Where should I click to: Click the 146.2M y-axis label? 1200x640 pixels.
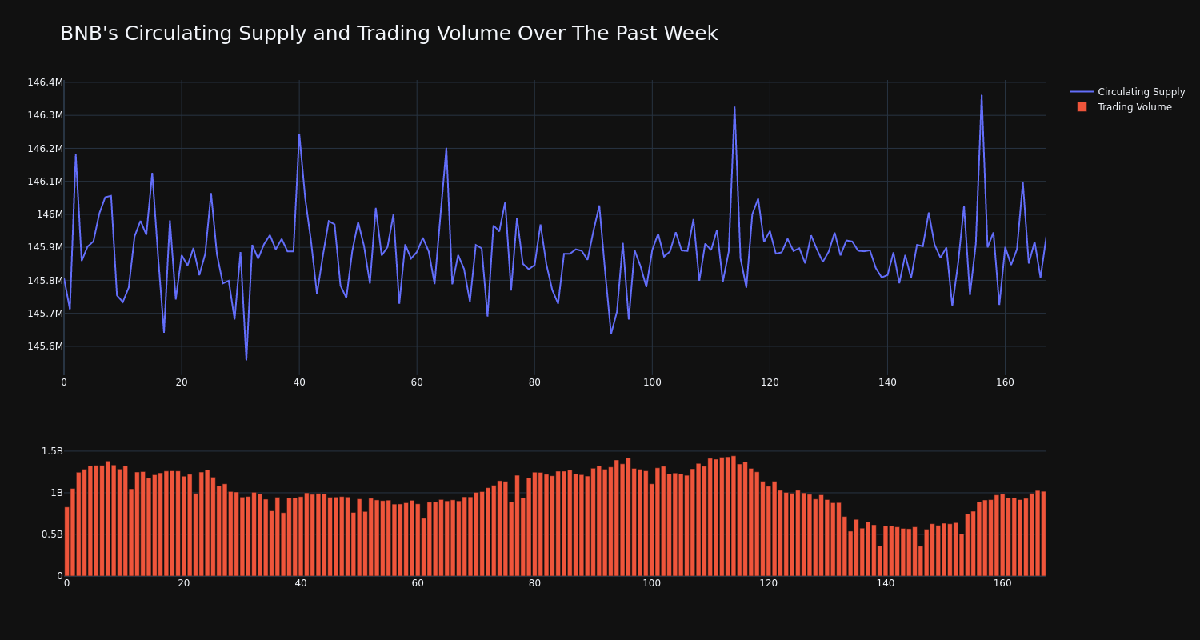pyautogui.click(x=45, y=149)
